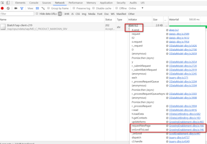Select the inspect element cursor icon
207x144 pixels.
tap(2, 3)
